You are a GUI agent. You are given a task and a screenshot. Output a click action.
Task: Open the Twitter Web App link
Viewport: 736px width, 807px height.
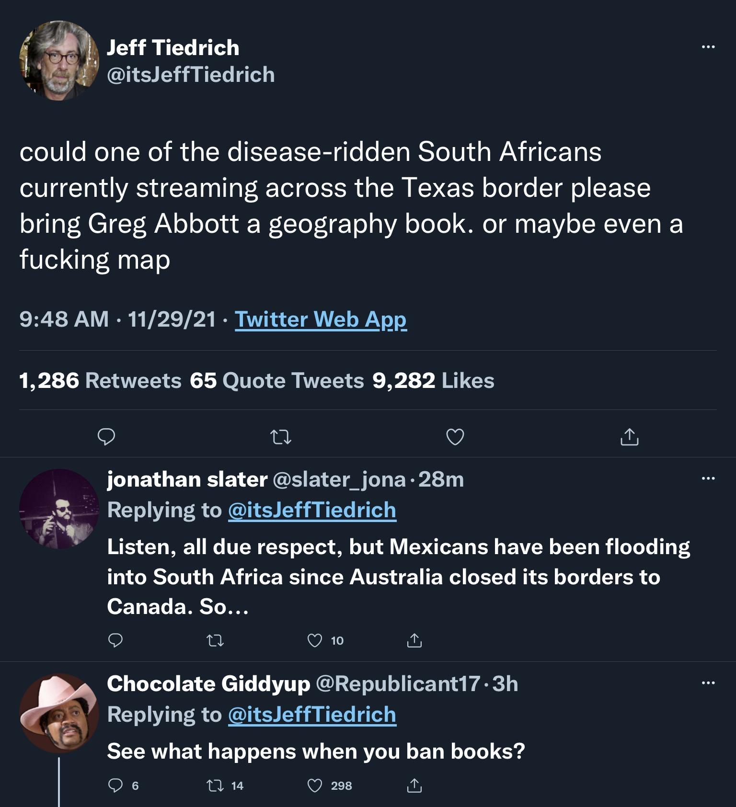(x=321, y=319)
